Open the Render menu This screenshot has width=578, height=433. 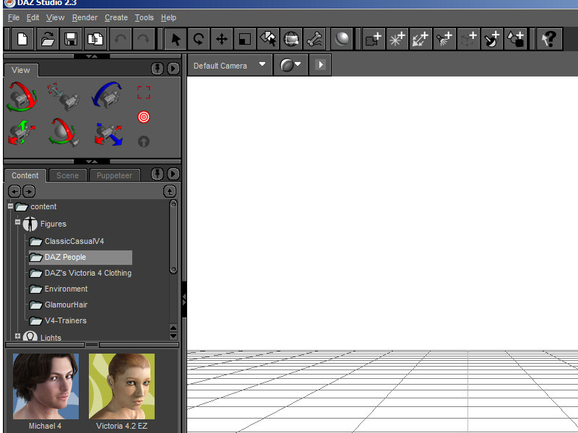tap(85, 17)
